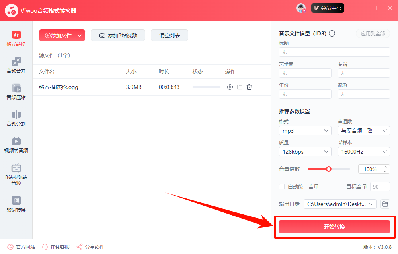Delete 稻香-周杰伦.ogg using the trash icon
The height and width of the screenshot is (254, 398).
pyautogui.click(x=249, y=87)
